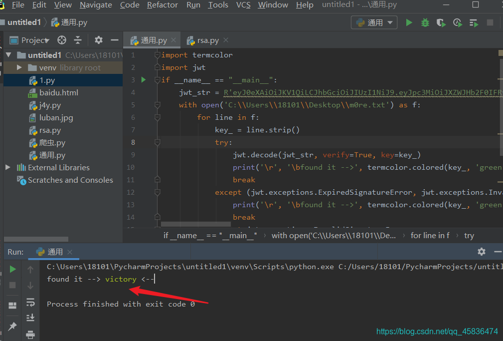Fold the with open block on line 5
This screenshot has width=503, height=341.
(x=157, y=105)
